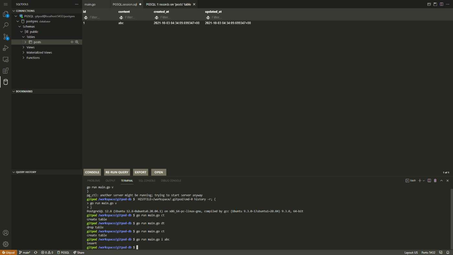
Task: Open the Explorer view in activity bar
Action: [x=6, y=14]
